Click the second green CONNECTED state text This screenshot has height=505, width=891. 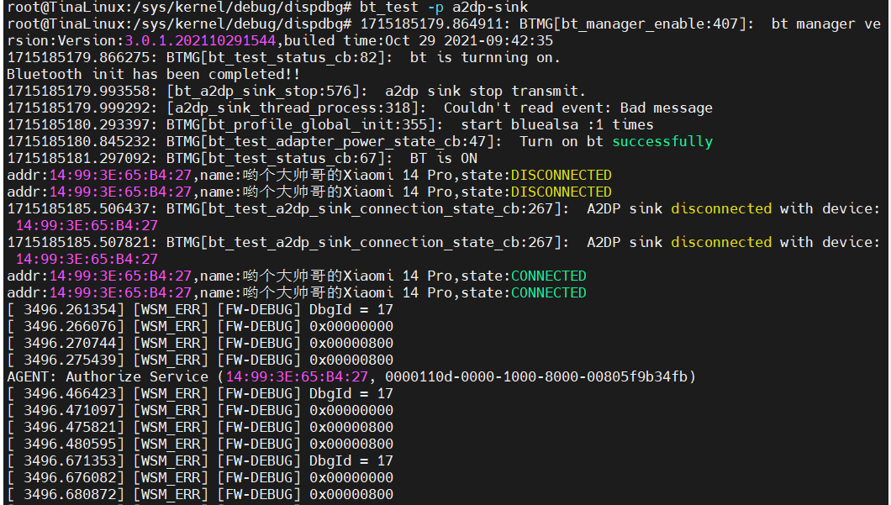(x=549, y=292)
